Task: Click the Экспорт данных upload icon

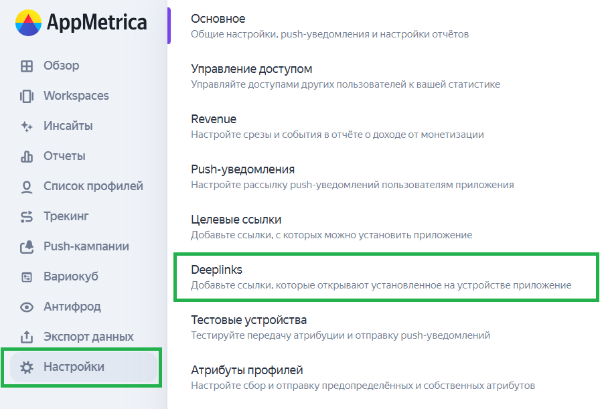Action: tap(27, 337)
